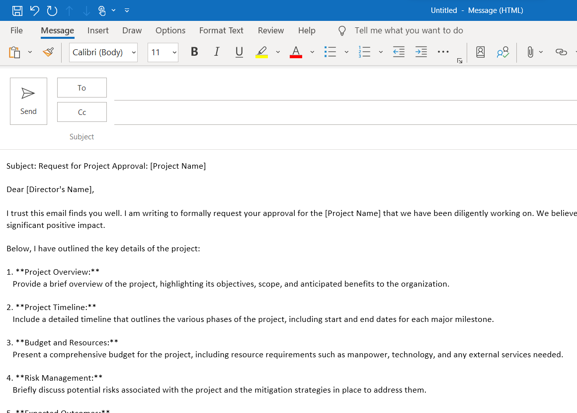Check recipient names

pos(502,52)
